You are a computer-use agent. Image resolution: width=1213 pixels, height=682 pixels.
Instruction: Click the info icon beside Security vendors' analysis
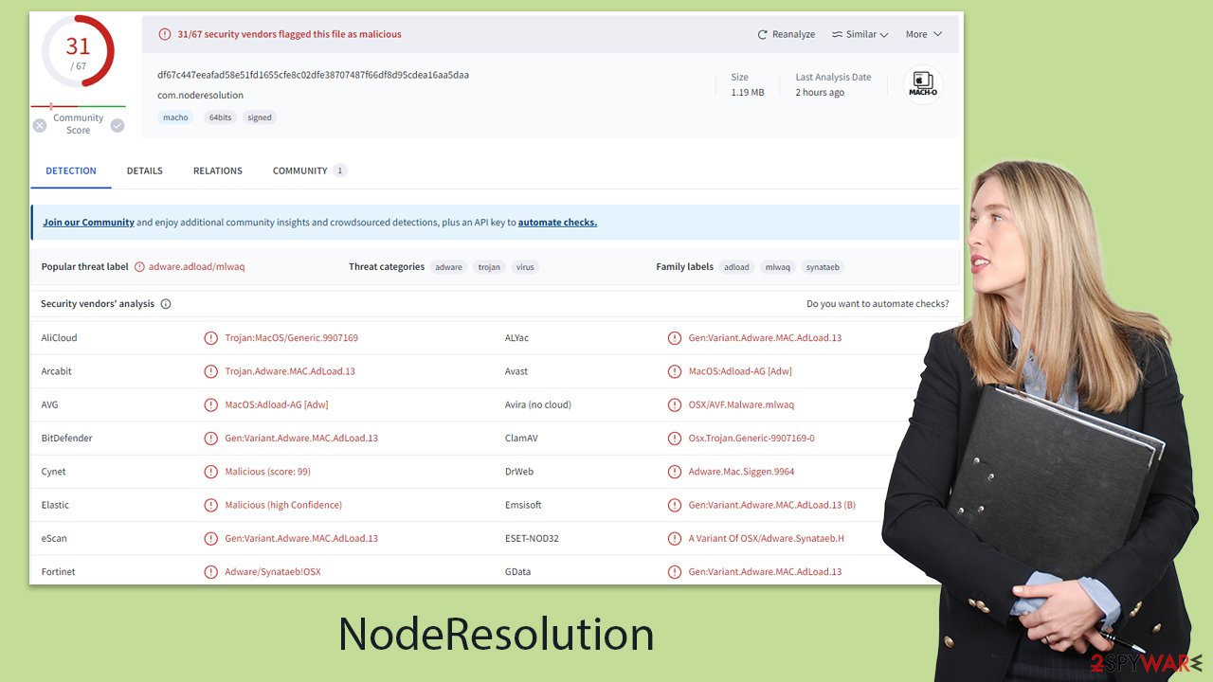(x=166, y=304)
